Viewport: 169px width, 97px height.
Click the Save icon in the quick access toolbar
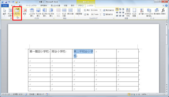(x=6, y=2)
